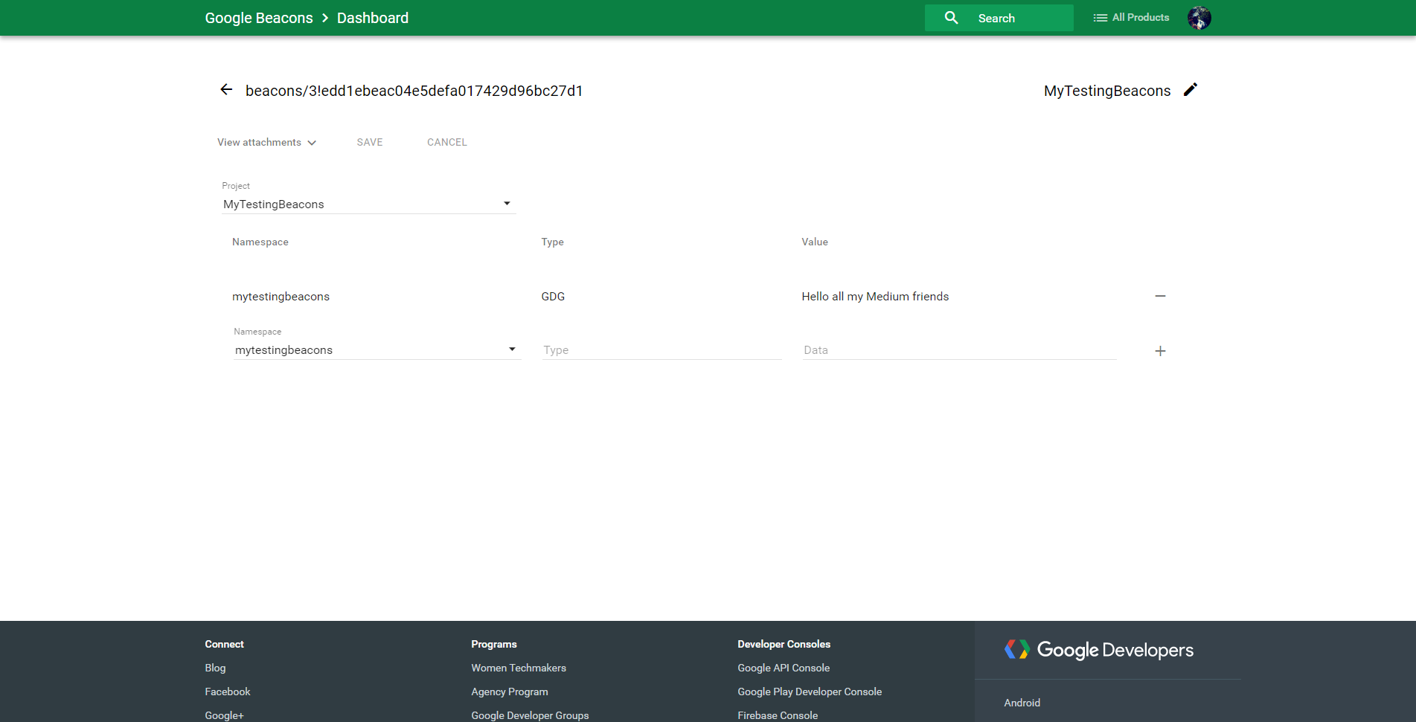Click into the Data input field
Screen dimensions: 1416x722
[x=959, y=350]
